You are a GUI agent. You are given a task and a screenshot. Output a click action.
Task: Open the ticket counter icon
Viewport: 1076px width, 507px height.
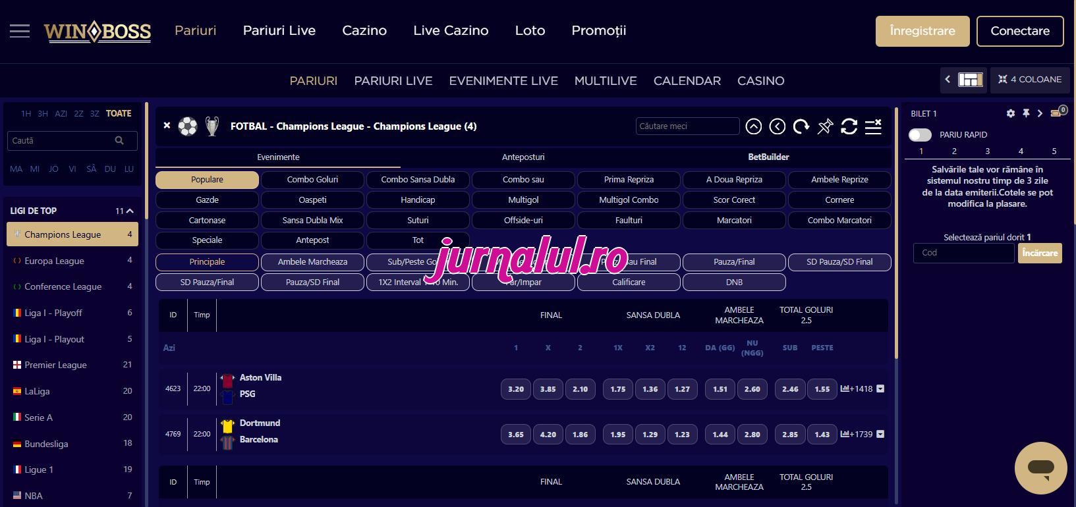point(1058,112)
